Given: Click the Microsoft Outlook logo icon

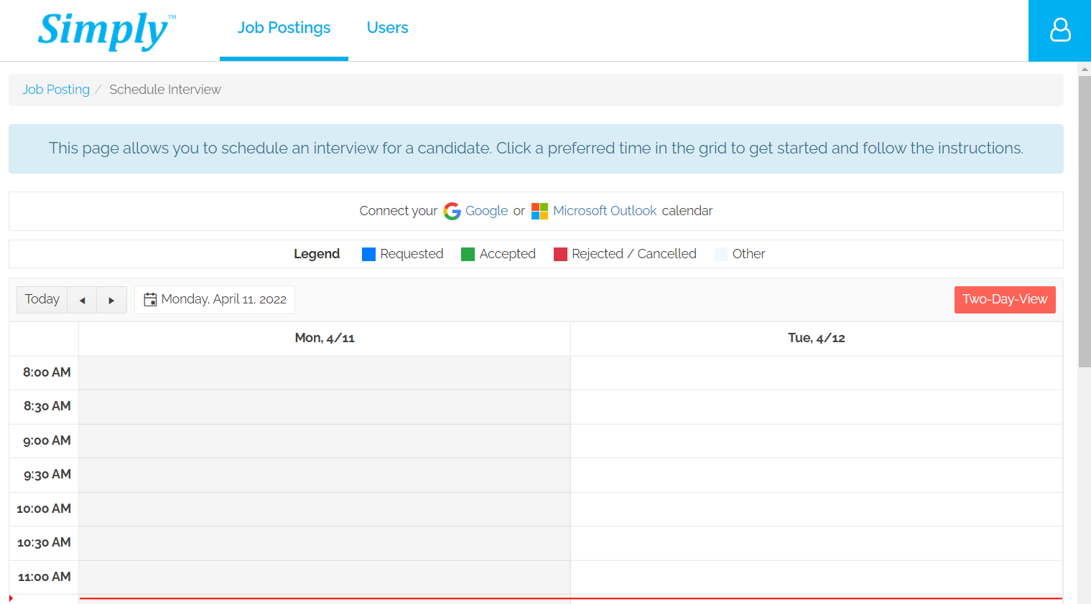Looking at the screenshot, I should pyautogui.click(x=539, y=211).
